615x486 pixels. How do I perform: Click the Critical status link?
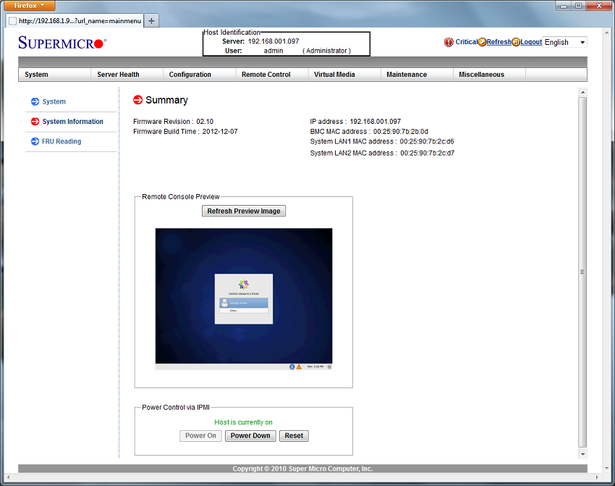pyautogui.click(x=467, y=42)
